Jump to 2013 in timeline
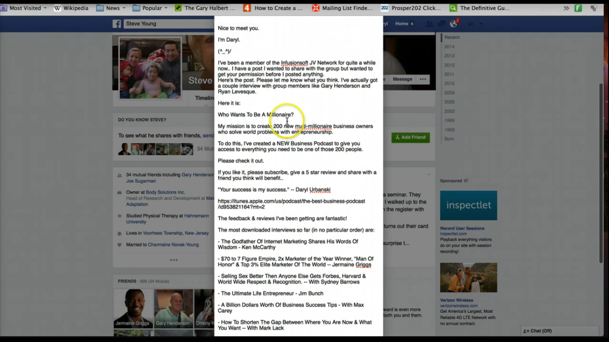This screenshot has width=609, height=342. (449, 56)
